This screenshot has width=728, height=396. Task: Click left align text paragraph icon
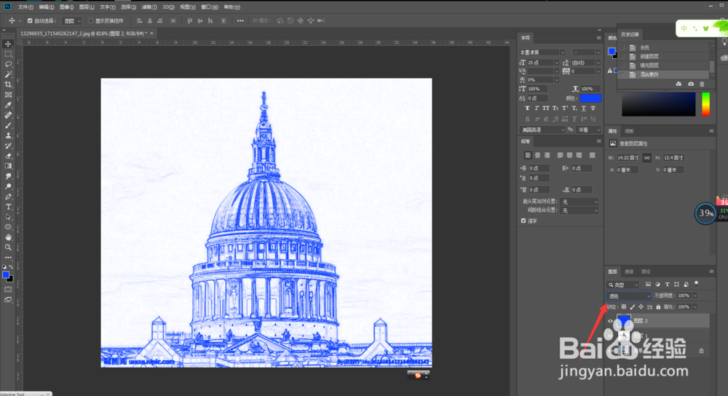(528, 155)
